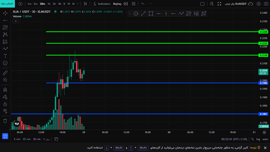Viewport: 270px width, 152px height.
Task: Click the redo arrow
Action: click(x=150, y=4)
